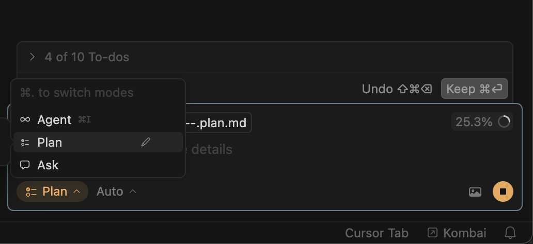Open notifications bell in status bar
The image size is (533, 244).
[510, 233]
